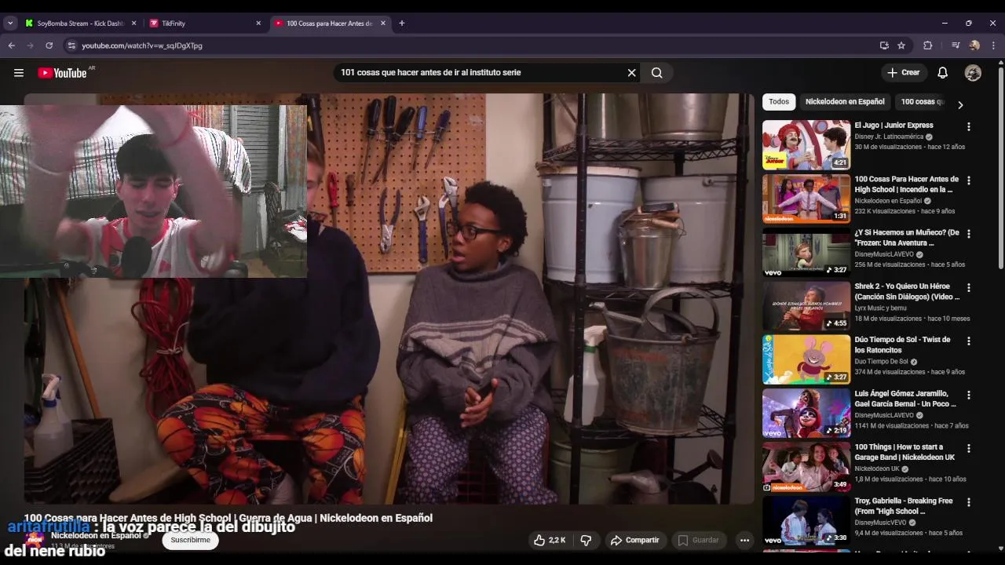The image size is (1005, 565).
Task: Open options for El Jugo | Junior Express
Action: click(968, 126)
